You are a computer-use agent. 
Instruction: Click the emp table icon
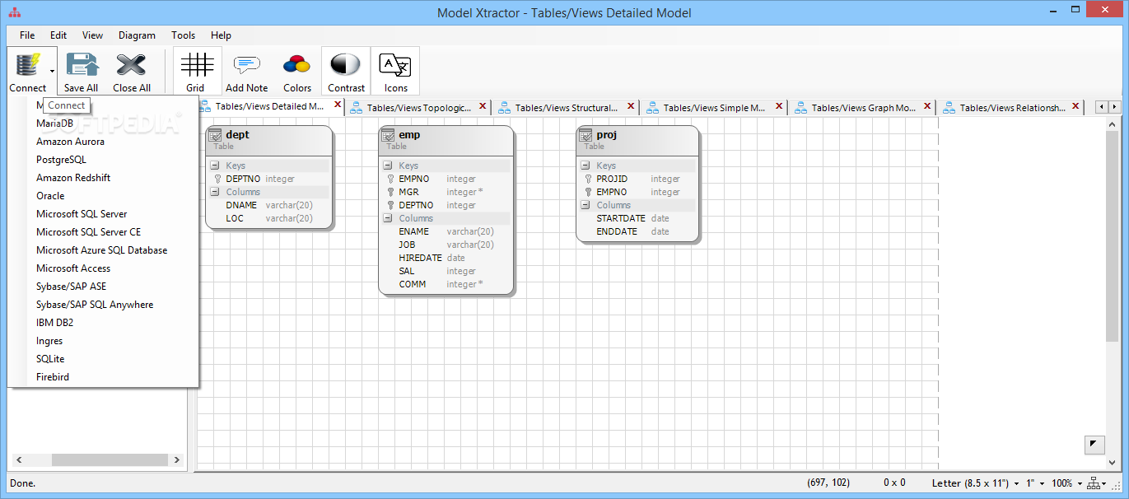point(388,136)
